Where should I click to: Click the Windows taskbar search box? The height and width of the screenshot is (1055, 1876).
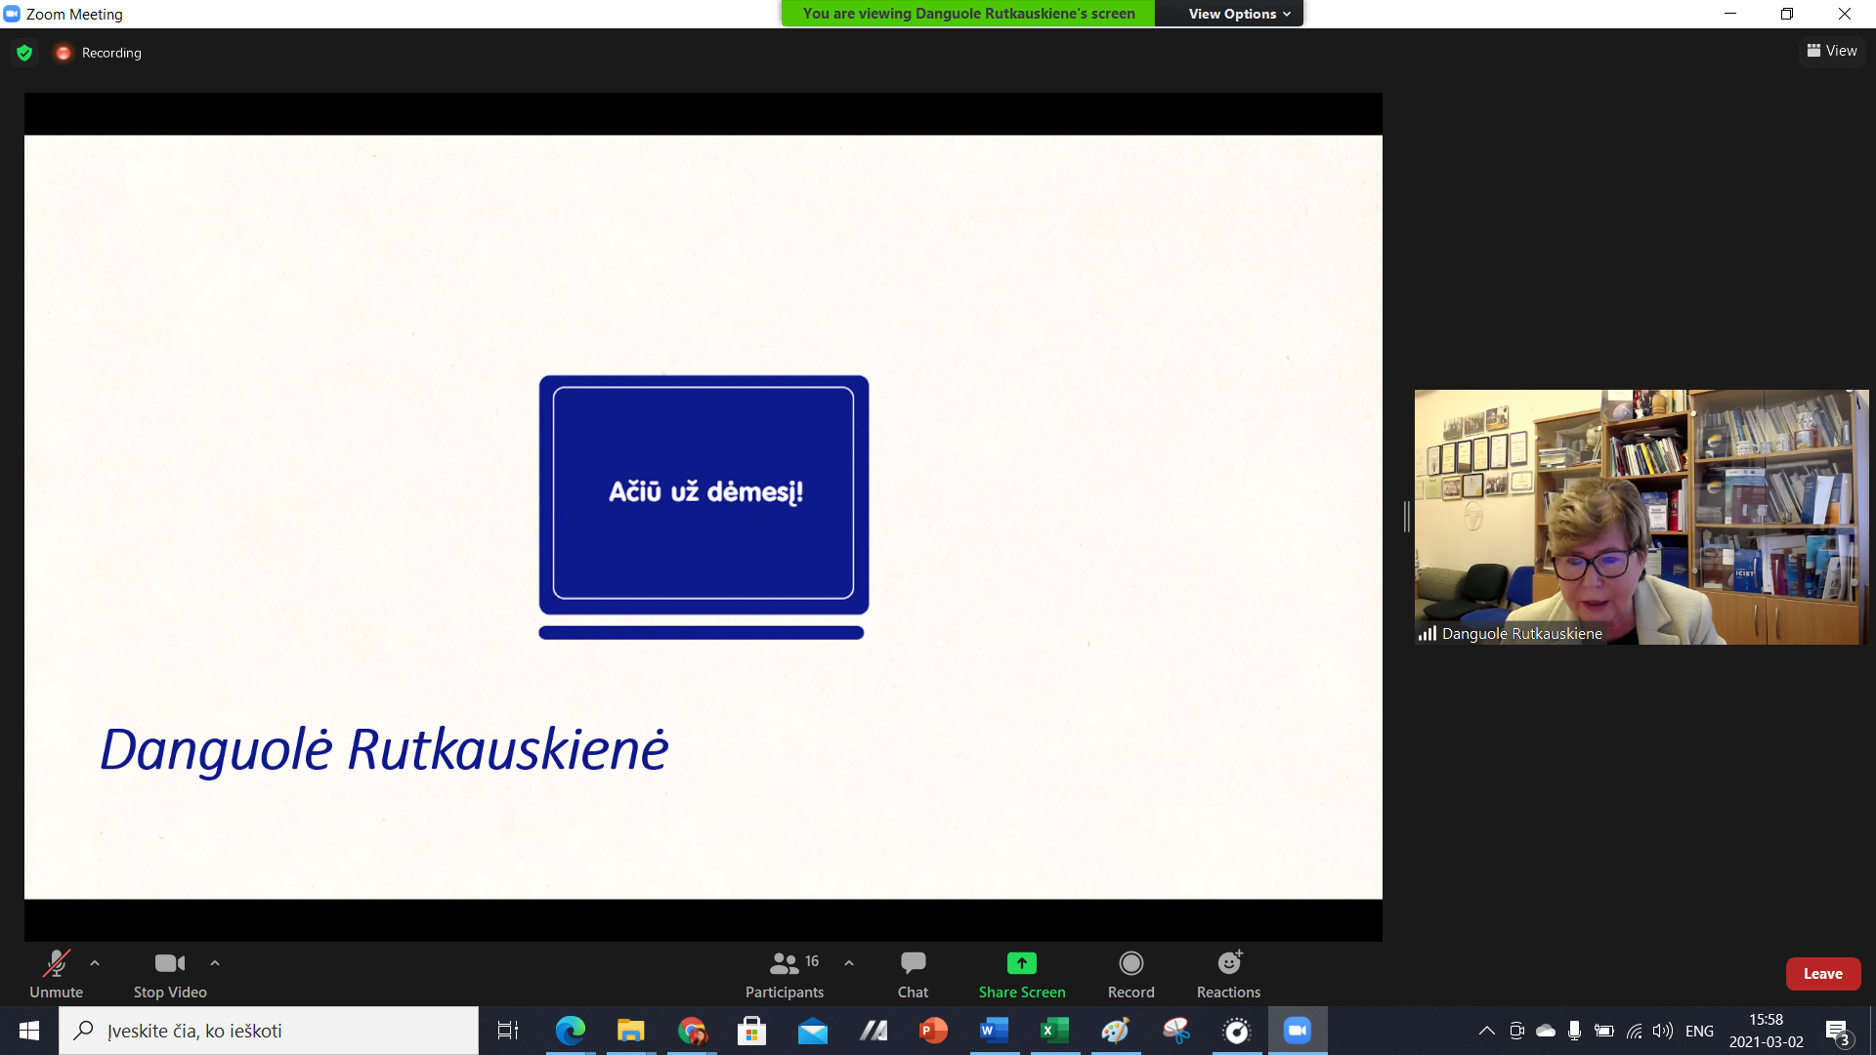[269, 1031]
